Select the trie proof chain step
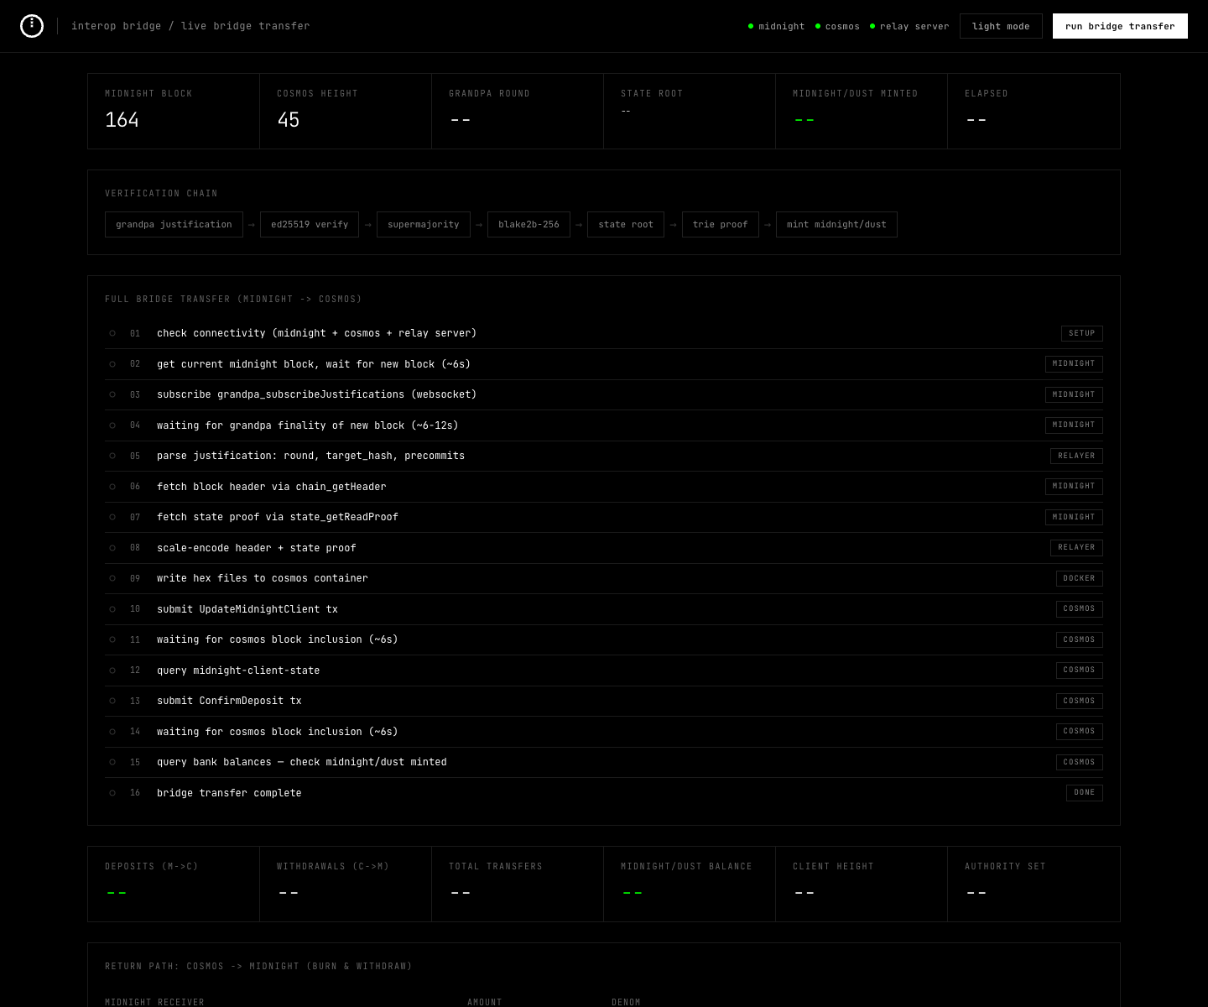1208x1007 pixels. point(721,225)
